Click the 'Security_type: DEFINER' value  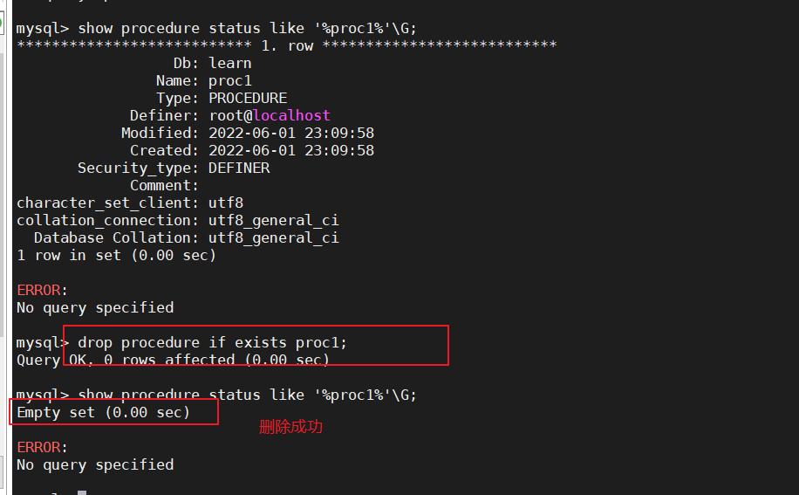(x=239, y=168)
